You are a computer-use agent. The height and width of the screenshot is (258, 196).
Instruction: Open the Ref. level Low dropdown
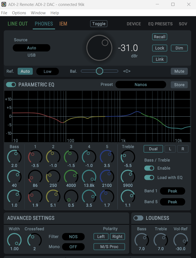tap(48, 71)
